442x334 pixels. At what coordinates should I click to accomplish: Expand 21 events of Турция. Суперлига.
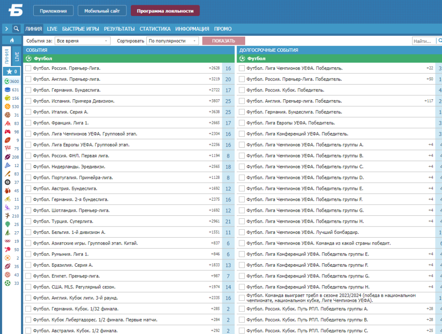click(x=228, y=221)
